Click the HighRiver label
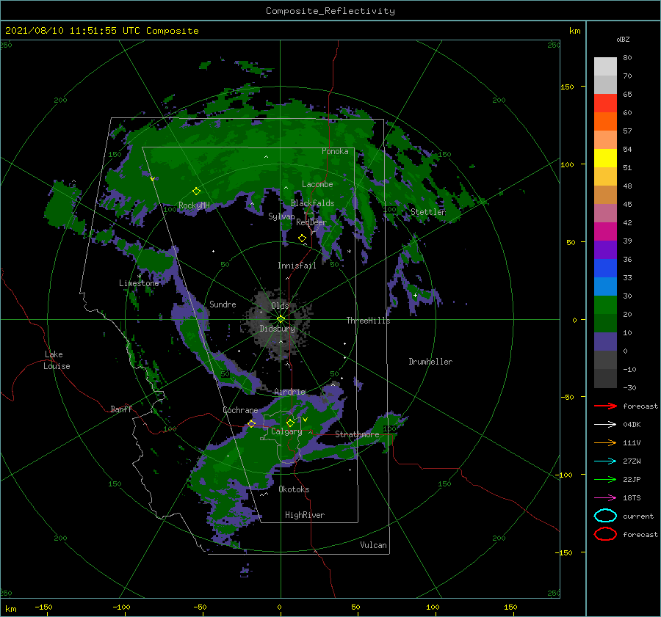 coord(305,515)
